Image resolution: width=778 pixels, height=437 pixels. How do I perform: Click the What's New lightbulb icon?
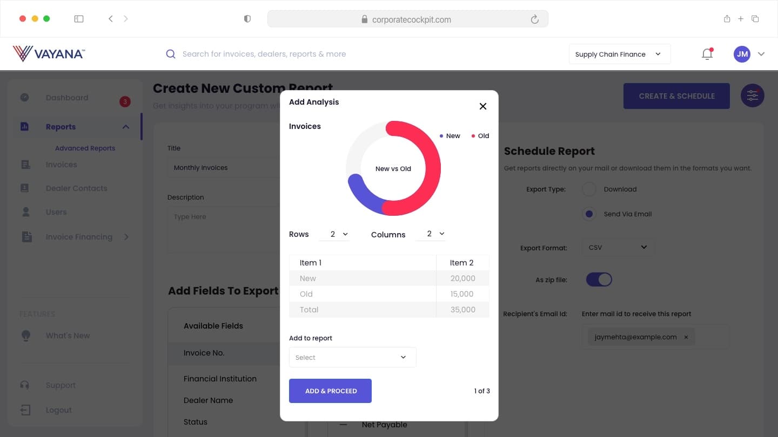coord(25,336)
